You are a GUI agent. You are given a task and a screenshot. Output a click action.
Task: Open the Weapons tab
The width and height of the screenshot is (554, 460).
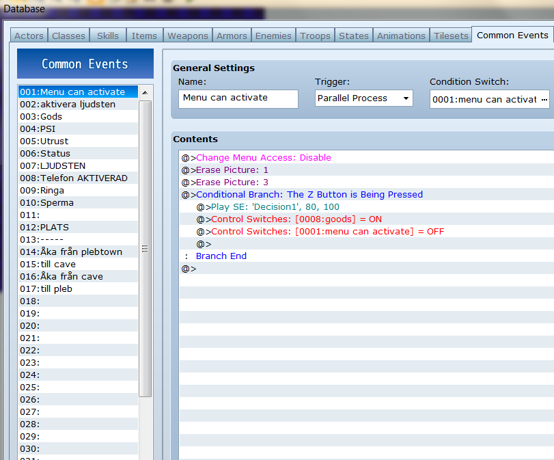pos(188,36)
